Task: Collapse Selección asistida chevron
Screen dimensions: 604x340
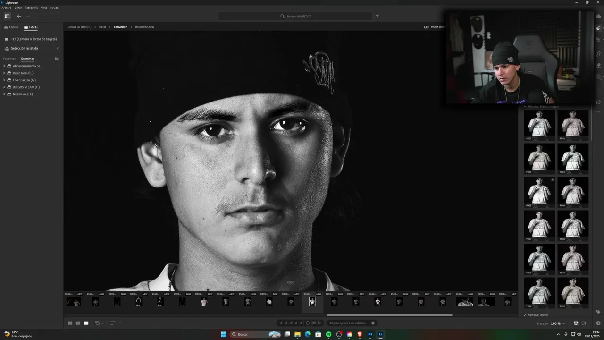Action: tap(58, 48)
